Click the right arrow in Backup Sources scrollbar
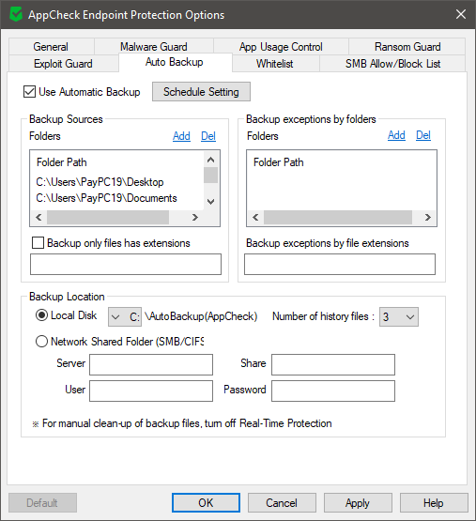The image size is (476, 521). [195, 217]
